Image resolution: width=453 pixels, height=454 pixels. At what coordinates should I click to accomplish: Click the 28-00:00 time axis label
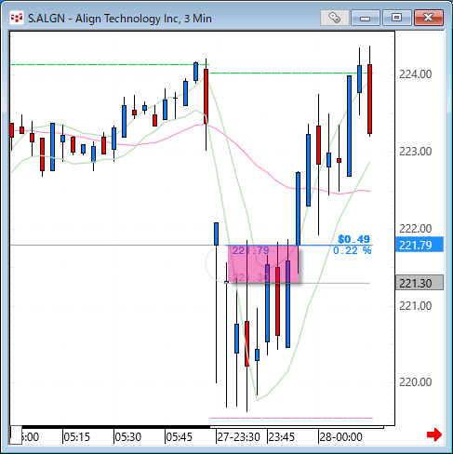[x=341, y=437]
